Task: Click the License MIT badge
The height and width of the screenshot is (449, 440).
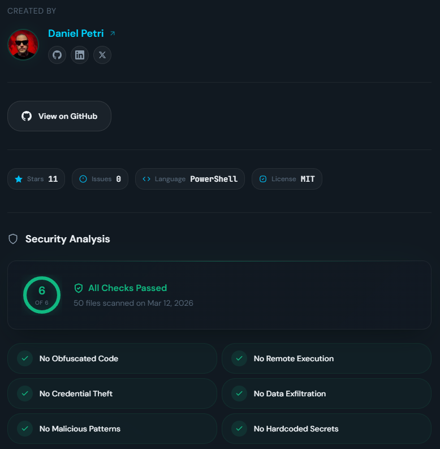Action: [x=287, y=179]
